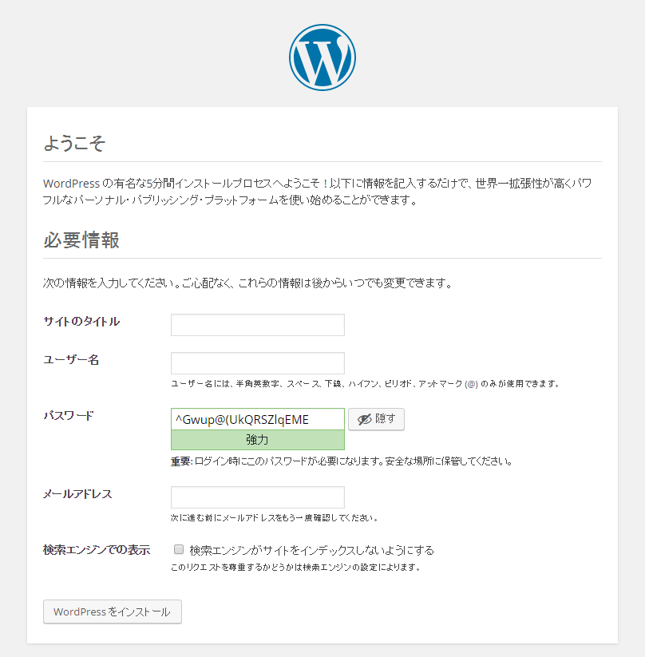
Task: Click the 検索エンジンでの表示 label
Action: pyautogui.click(x=97, y=550)
